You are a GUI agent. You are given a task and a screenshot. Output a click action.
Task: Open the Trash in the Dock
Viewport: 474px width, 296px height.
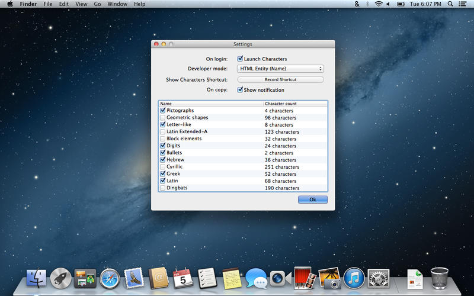point(439,278)
